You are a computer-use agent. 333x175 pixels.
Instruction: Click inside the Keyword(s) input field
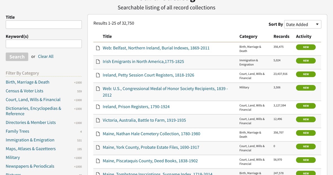pos(43,44)
